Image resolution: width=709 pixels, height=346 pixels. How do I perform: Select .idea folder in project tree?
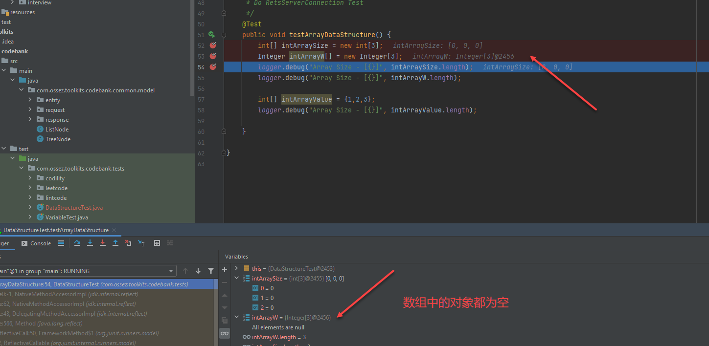click(x=7, y=42)
